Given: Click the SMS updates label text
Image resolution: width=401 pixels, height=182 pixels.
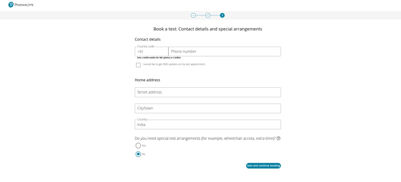Looking at the screenshot, I should tap(174, 64).
